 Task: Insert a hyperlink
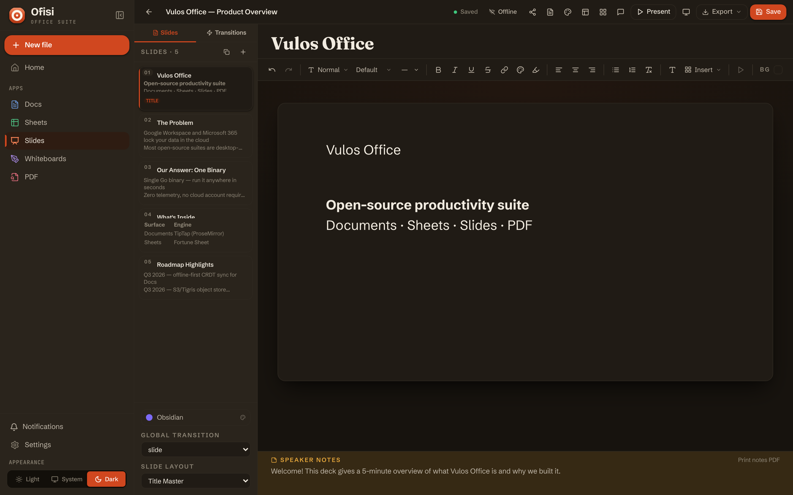(x=504, y=70)
